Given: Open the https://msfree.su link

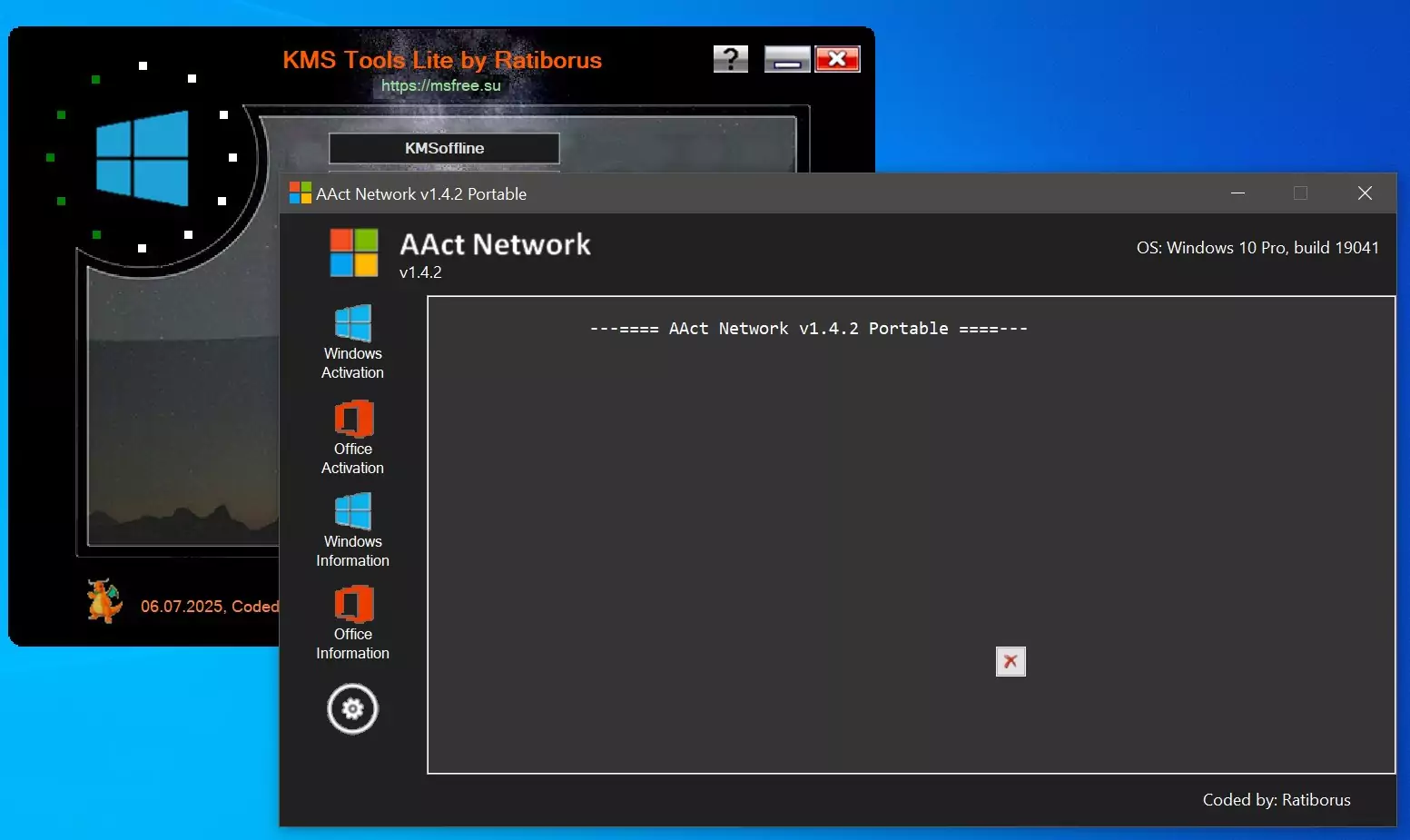Looking at the screenshot, I should (441, 85).
